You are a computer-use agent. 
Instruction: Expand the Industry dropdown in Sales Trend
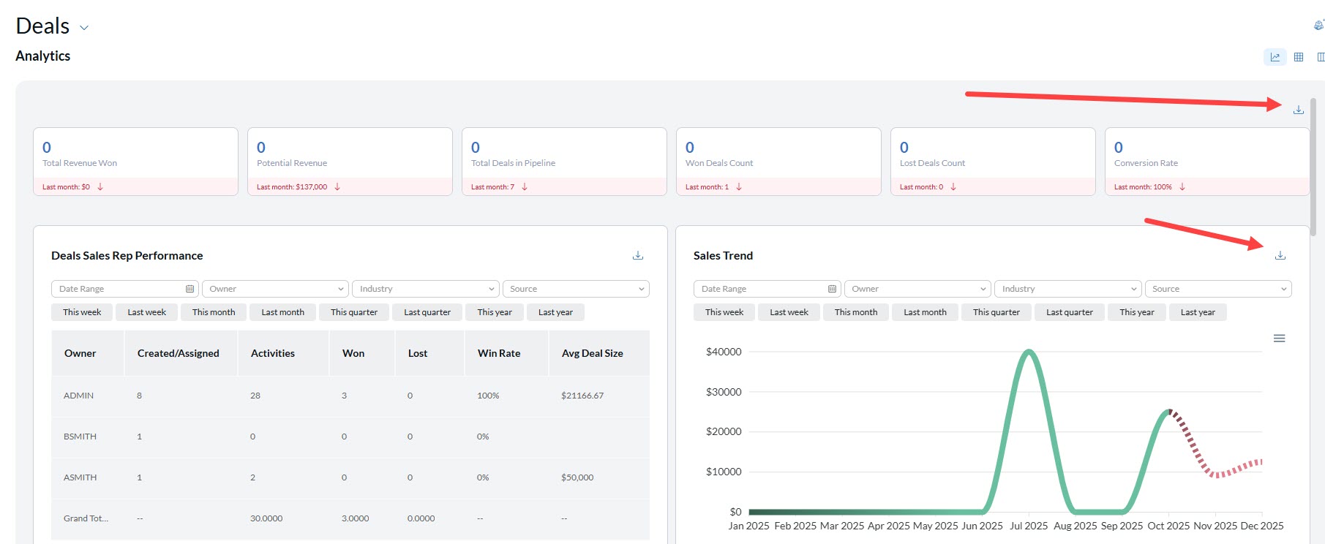pyautogui.click(x=1067, y=289)
